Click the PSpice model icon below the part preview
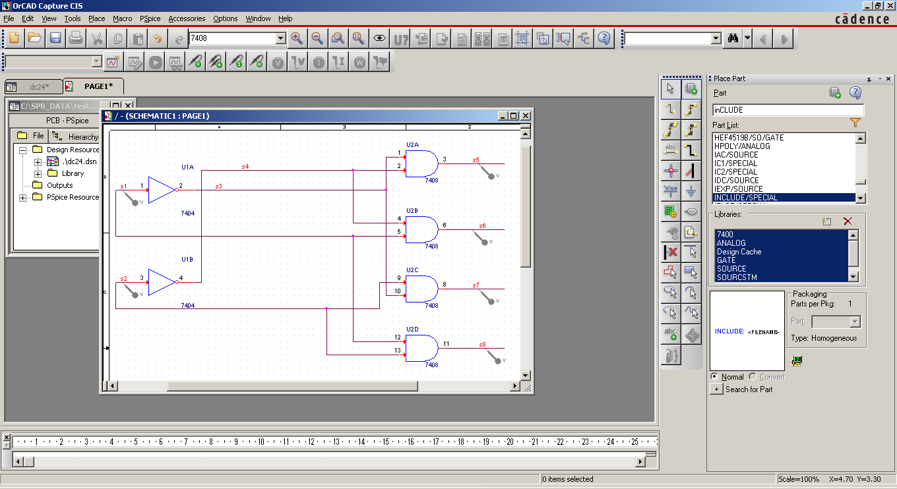The width and height of the screenshot is (897, 489). [x=797, y=360]
